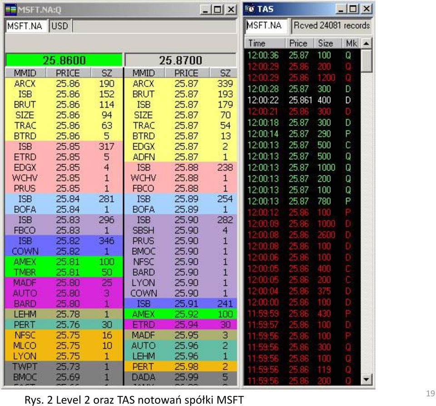The height and width of the screenshot is (406, 436).
Task: Select the 12:00:04 trade of 375 shares
Action: [302, 291]
